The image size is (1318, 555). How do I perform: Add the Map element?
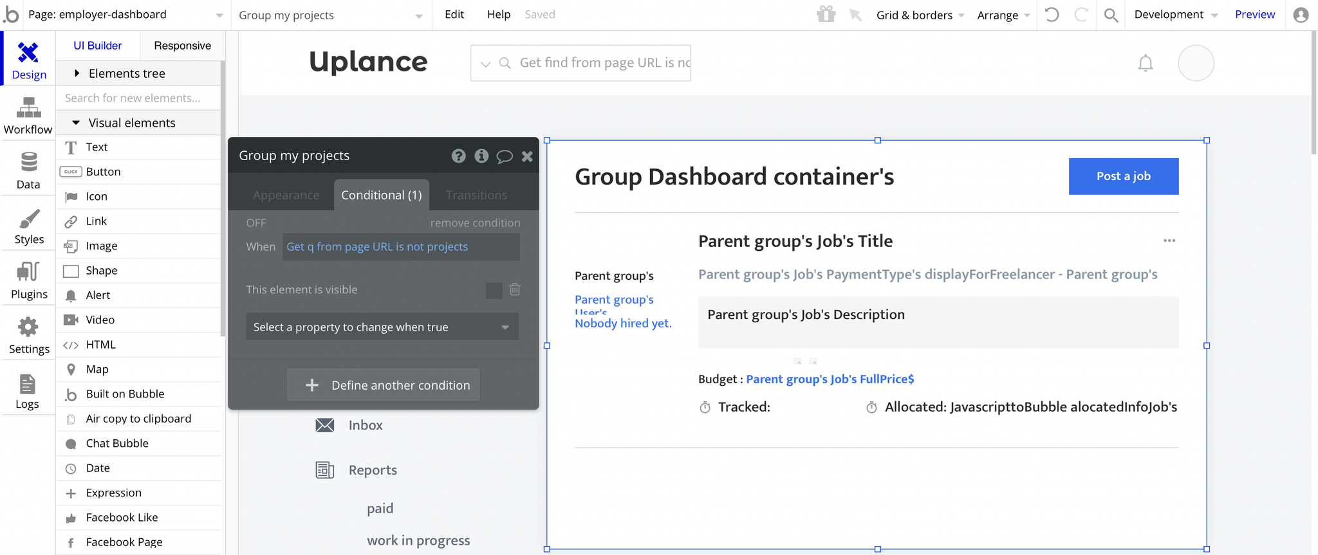coord(138,369)
